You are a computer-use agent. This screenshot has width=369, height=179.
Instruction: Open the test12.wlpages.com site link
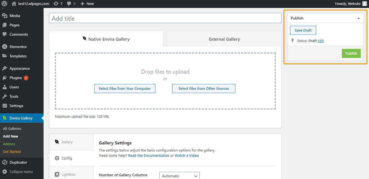[34, 4]
